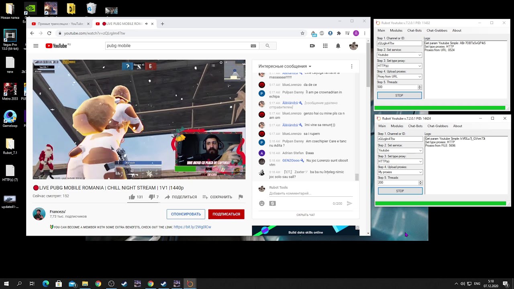Click the live chat scrollbar thumb
This screenshot has height=289, width=514.
pyautogui.click(x=357, y=177)
